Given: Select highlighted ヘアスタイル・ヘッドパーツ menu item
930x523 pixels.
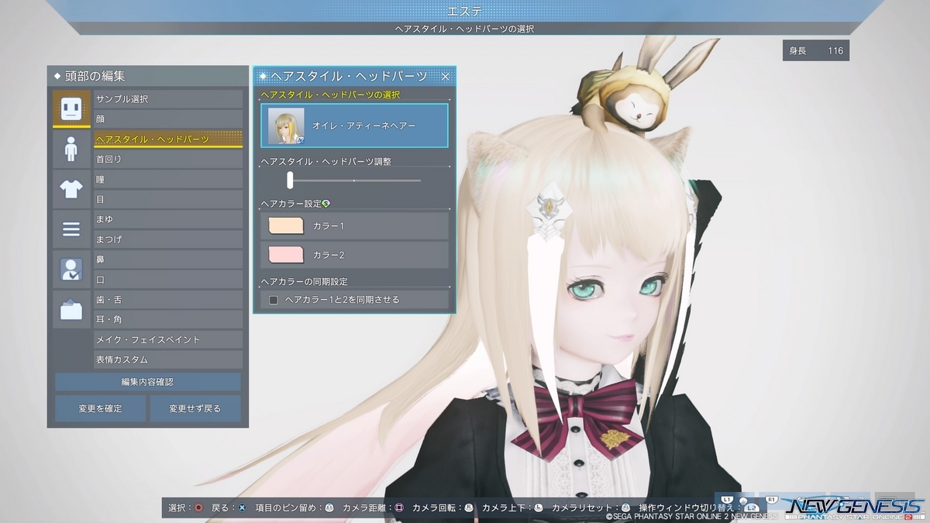Looking at the screenshot, I should tap(168, 139).
